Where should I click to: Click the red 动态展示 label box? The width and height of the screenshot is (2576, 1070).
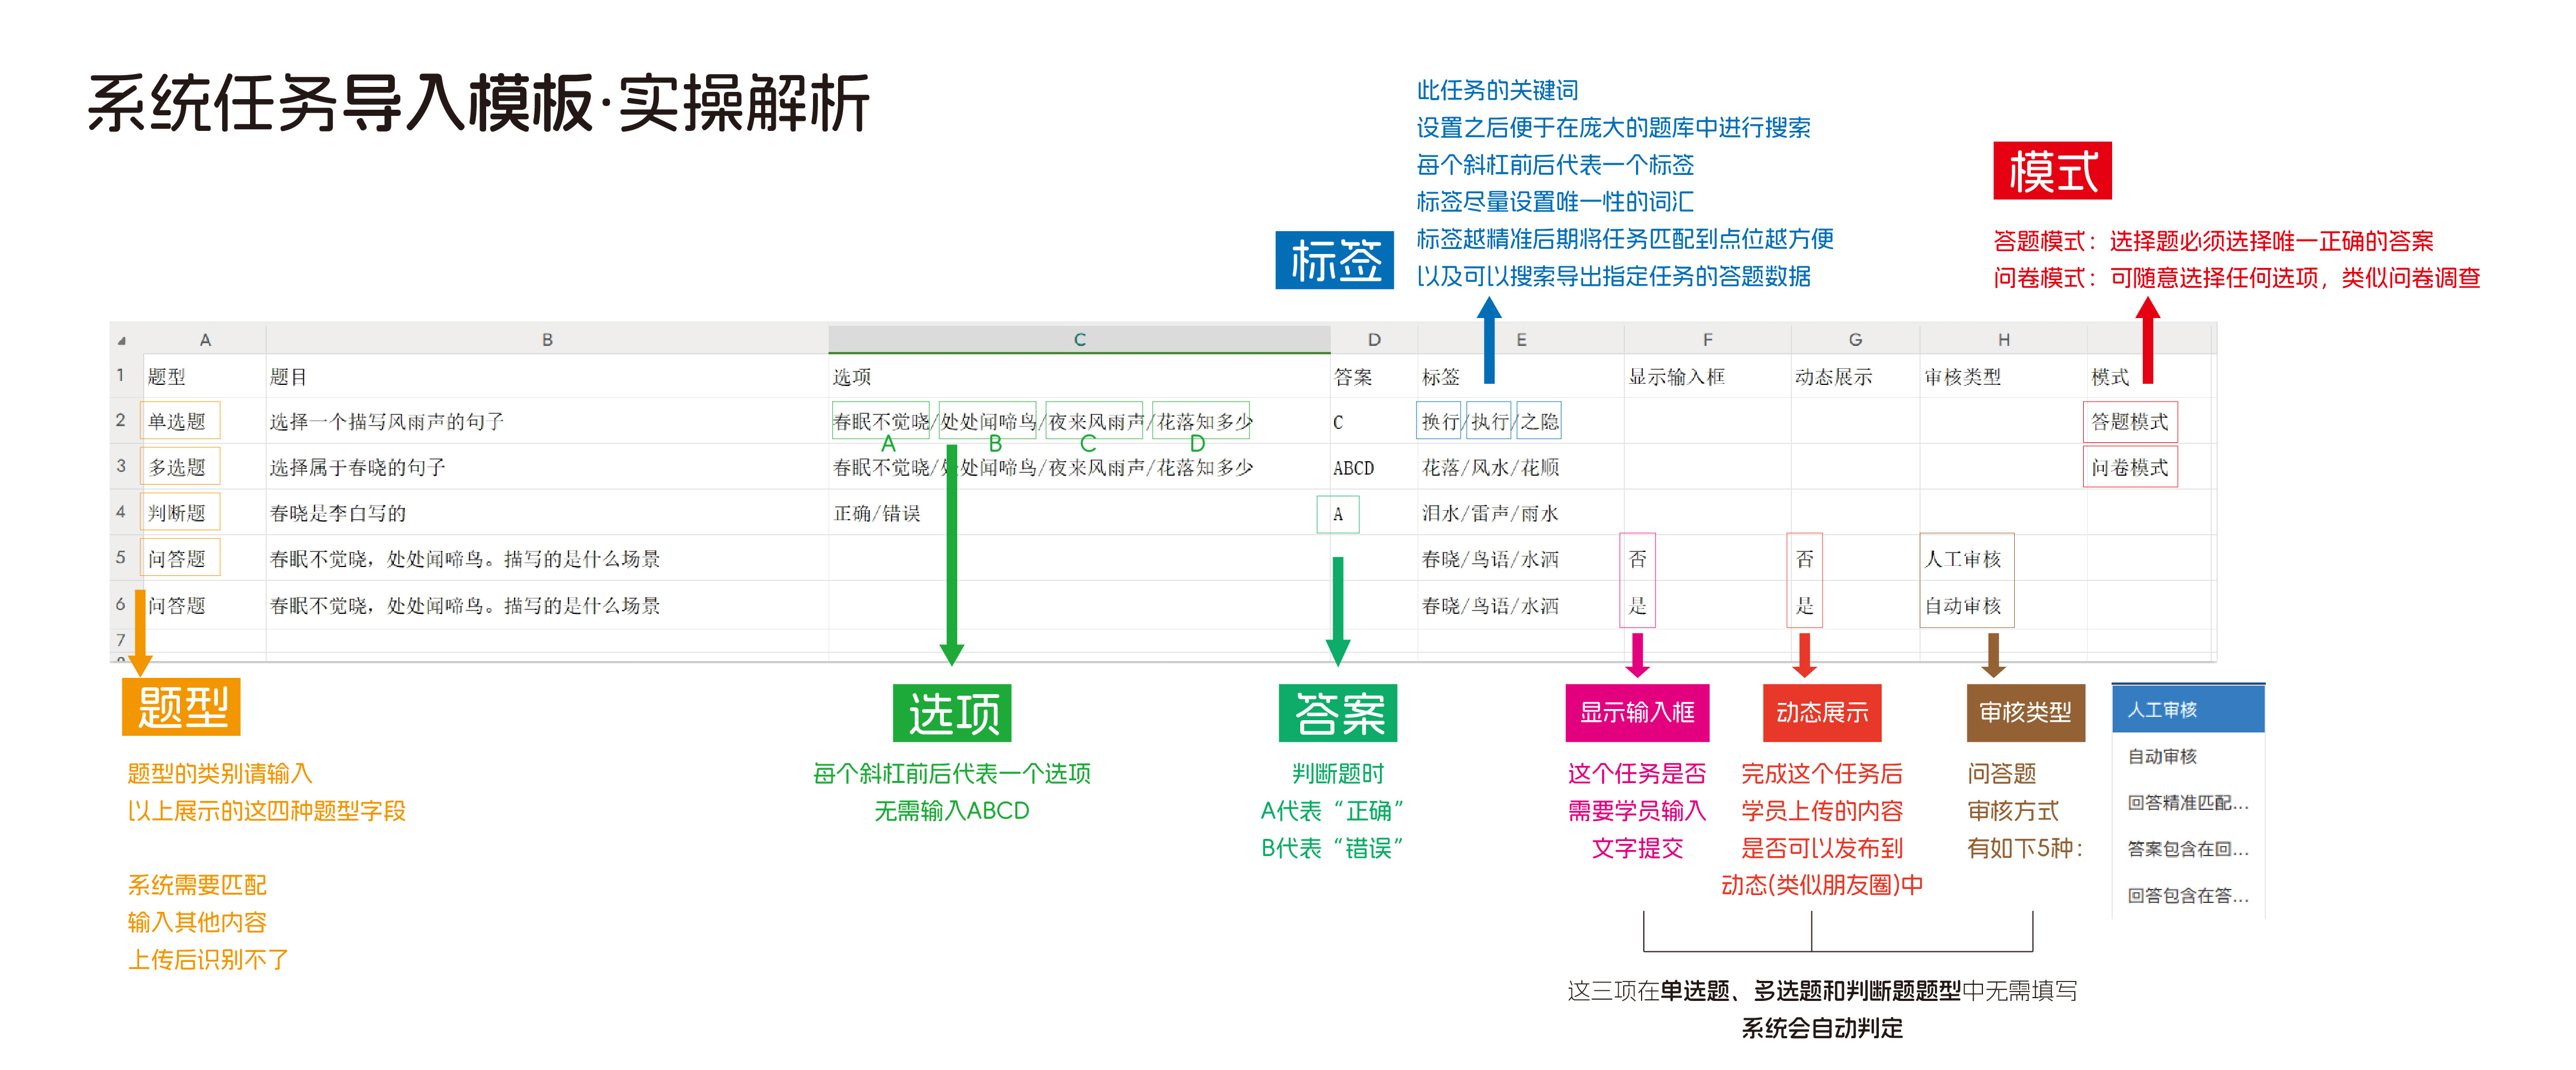point(1821,712)
